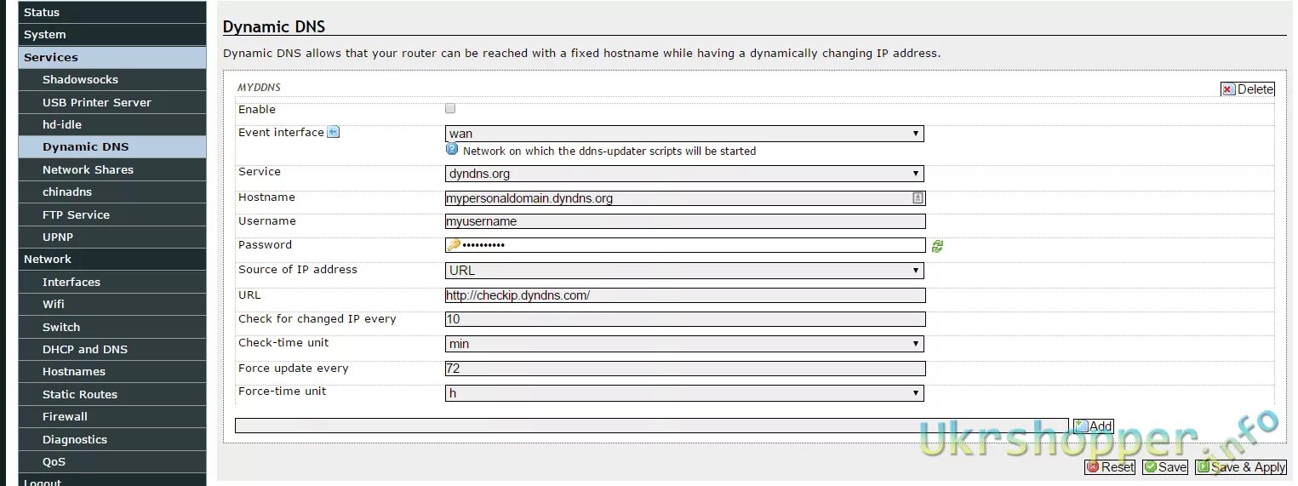Screen dimensions: 1298x486
Task: Click the Username input field
Action: (684, 221)
